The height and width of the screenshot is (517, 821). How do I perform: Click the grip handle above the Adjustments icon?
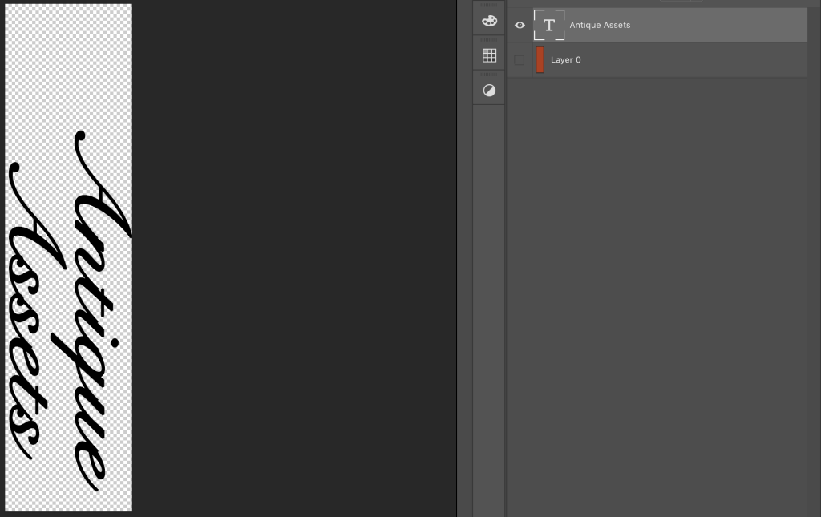pos(489,74)
